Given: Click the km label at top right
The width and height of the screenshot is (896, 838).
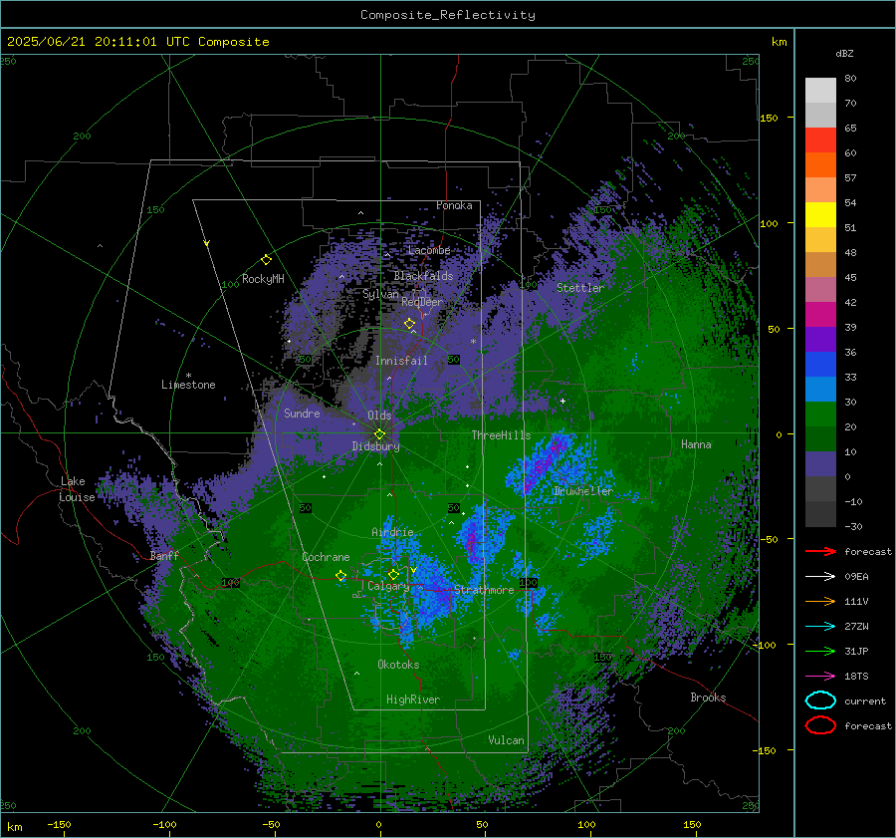Looking at the screenshot, I should tap(779, 42).
